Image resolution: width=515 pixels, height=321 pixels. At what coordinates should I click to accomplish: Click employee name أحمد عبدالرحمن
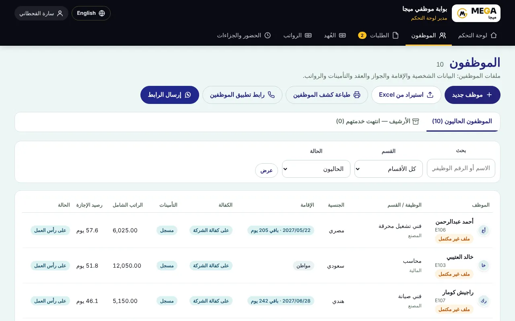[454, 221]
